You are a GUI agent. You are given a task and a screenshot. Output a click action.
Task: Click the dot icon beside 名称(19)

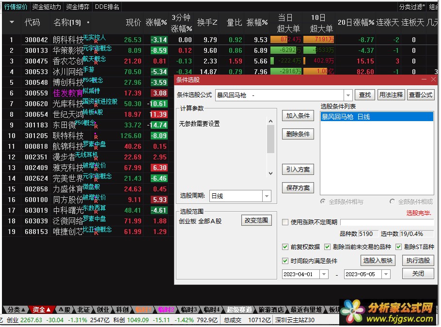pyautogui.click(x=88, y=22)
